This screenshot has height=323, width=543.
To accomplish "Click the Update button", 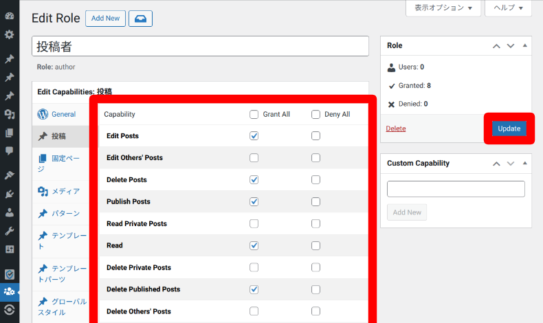I will (x=509, y=129).
